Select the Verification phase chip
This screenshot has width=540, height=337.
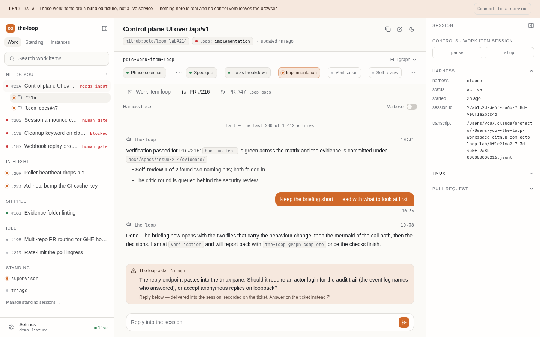pyautogui.click(x=344, y=73)
